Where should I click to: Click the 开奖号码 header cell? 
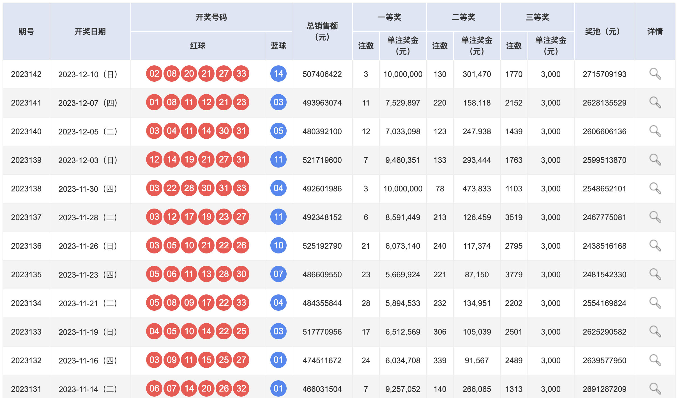[211, 17]
